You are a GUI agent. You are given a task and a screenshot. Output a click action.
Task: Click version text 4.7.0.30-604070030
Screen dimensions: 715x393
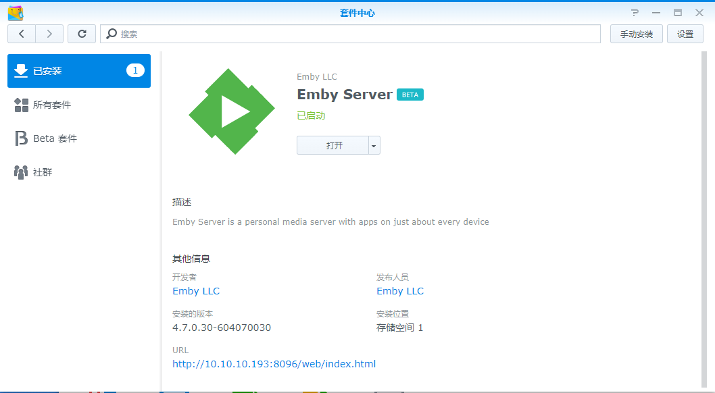[x=222, y=327]
